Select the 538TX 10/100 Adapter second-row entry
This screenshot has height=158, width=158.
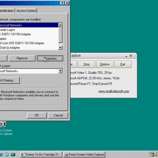point(29,34)
